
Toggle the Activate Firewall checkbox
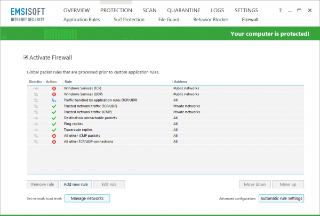coord(26,57)
